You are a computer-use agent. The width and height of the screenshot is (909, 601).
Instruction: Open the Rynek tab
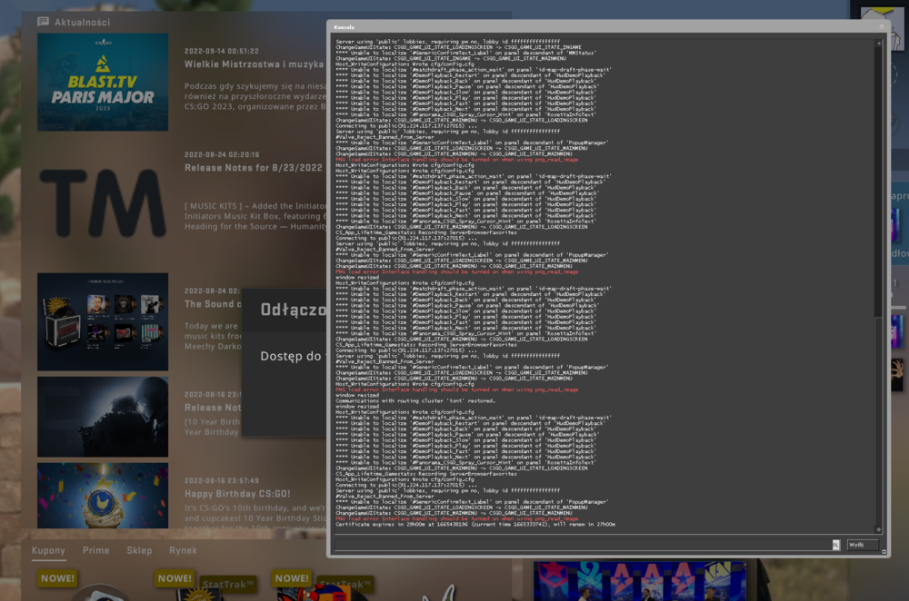click(x=184, y=551)
